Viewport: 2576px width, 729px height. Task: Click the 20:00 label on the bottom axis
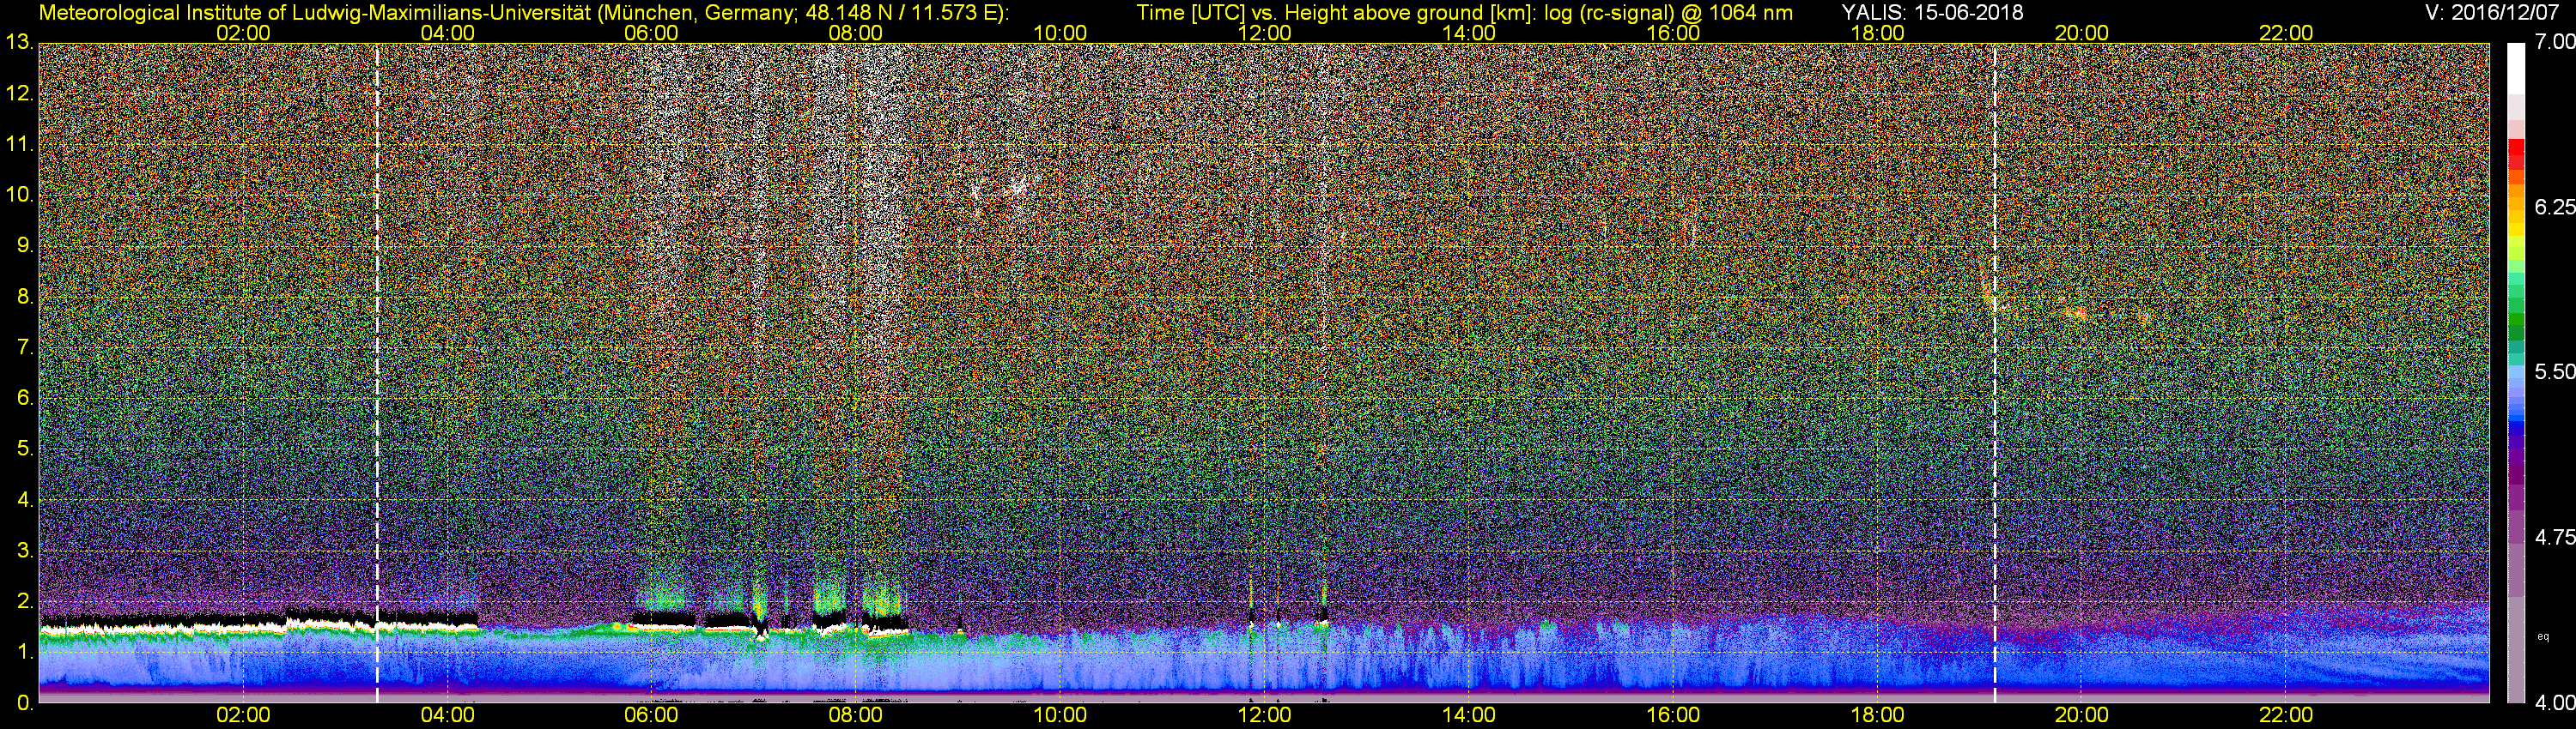tap(2082, 716)
